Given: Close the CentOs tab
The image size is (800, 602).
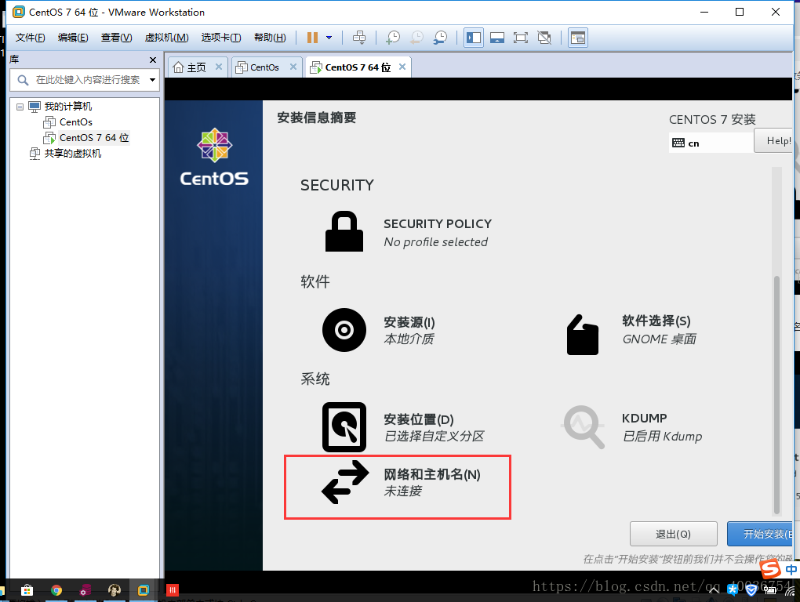Looking at the screenshot, I should pyautogui.click(x=293, y=67).
